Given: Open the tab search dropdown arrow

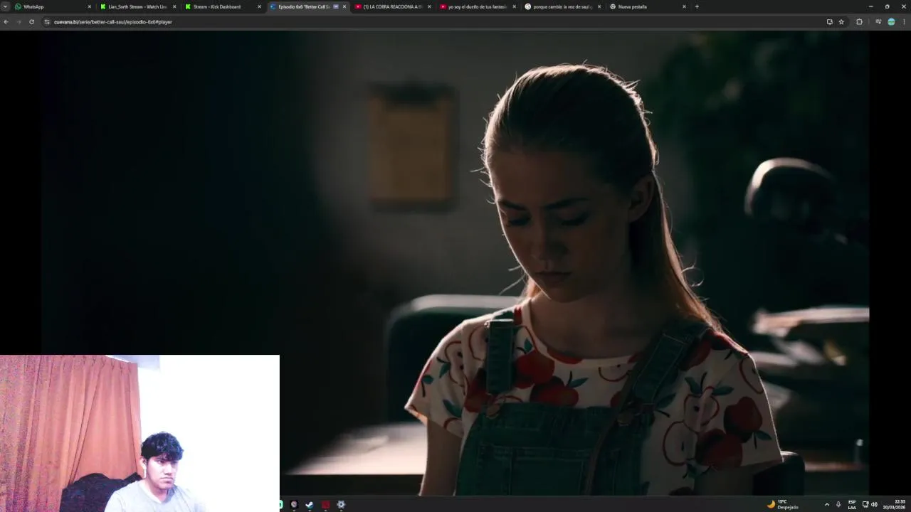Looking at the screenshot, I should [5, 6].
